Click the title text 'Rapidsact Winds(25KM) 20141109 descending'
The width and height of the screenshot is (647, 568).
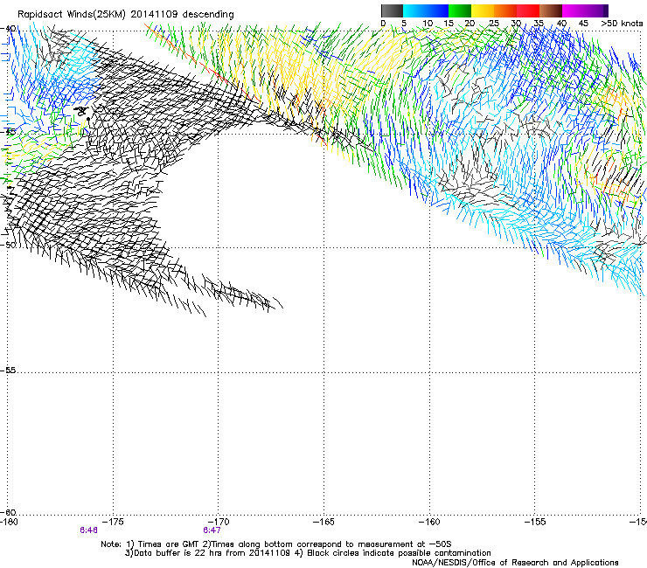tap(125, 15)
